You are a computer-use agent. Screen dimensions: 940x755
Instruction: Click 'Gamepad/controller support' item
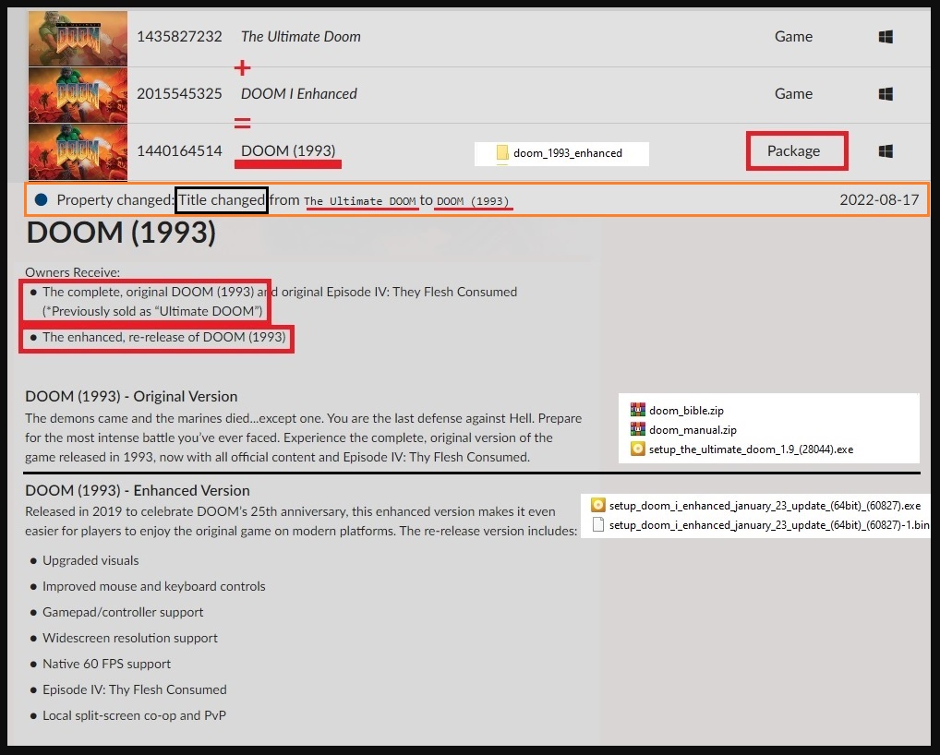click(123, 612)
